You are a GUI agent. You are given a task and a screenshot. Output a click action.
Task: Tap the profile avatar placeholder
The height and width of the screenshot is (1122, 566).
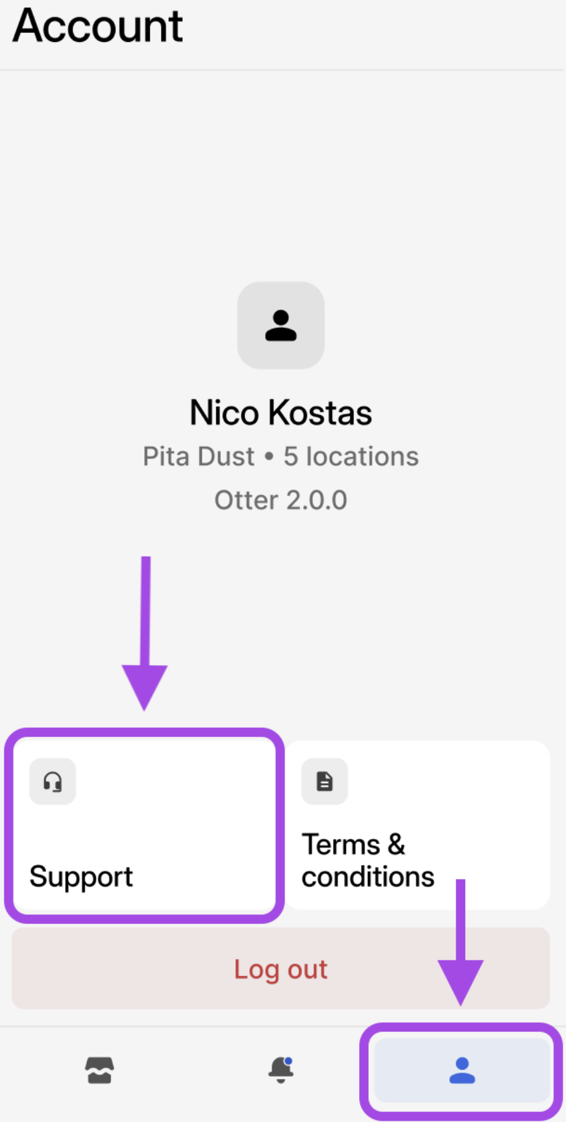pyautogui.click(x=281, y=326)
